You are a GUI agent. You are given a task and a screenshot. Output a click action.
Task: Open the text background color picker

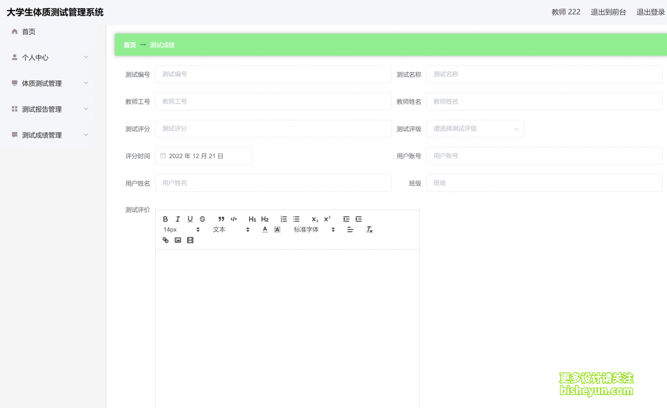coord(277,230)
